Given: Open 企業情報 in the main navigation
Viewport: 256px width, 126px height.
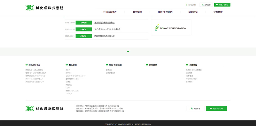Looking at the screenshot, I should pos(218,12).
